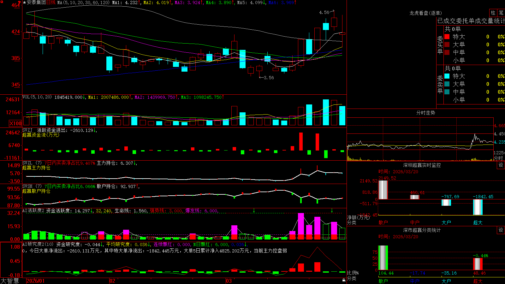The height and width of the screenshot is (284, 505).
Task: Click the teal 大单 sell-order swatch
Action: coord(447,84)
